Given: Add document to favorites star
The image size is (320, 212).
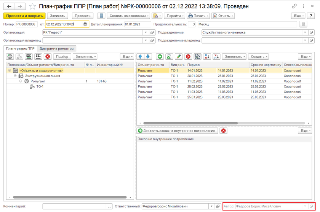Looking at the screenshot, I should (33, 6).
